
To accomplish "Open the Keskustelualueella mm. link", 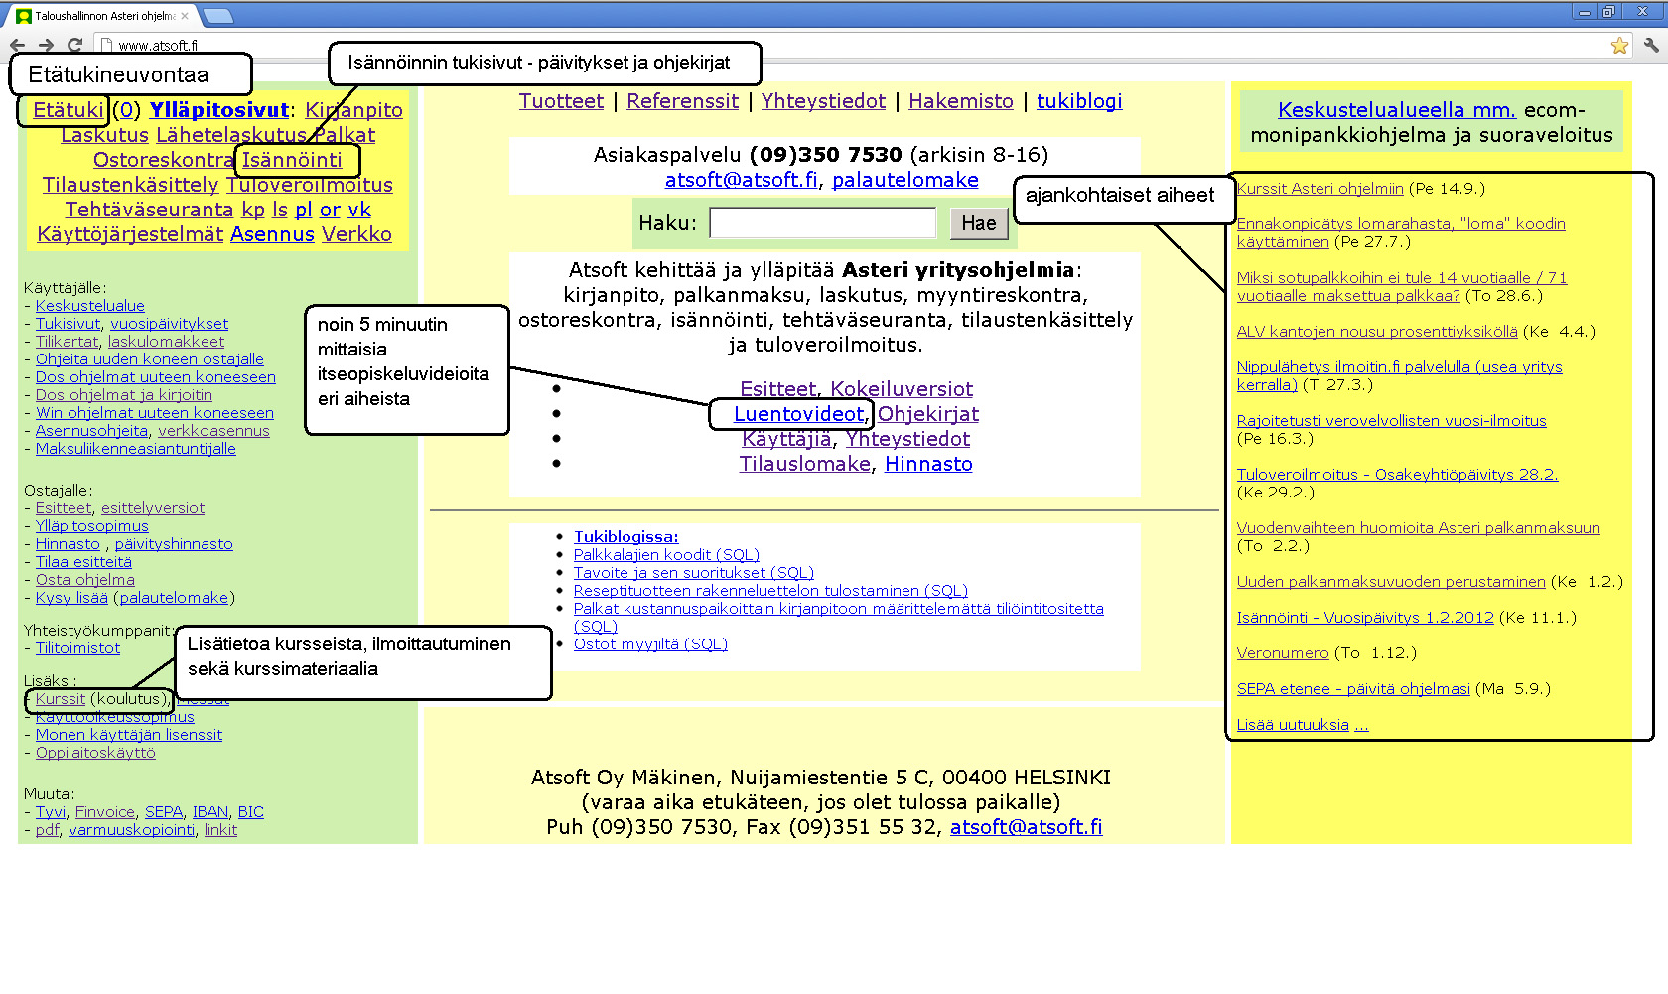I will (x=1397, y=110).
